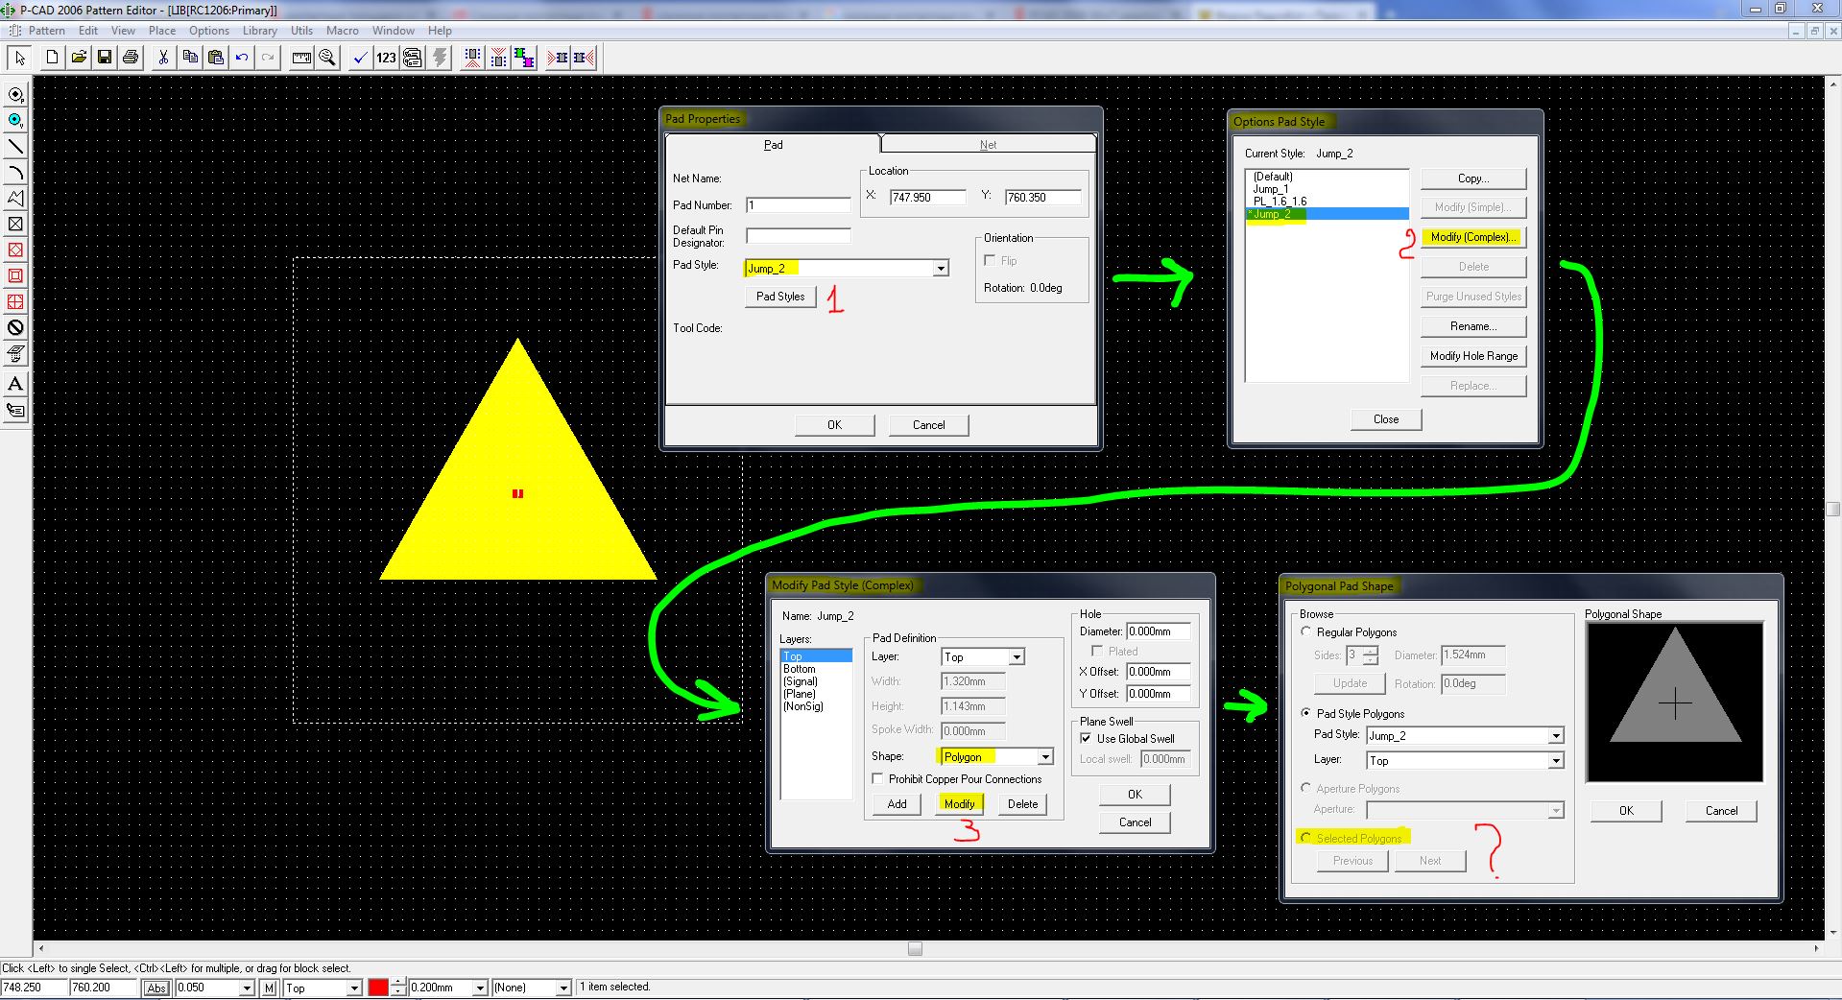Click the Open folder toolbar icon
1842x1000 pixels.
(x=79, y=58)
